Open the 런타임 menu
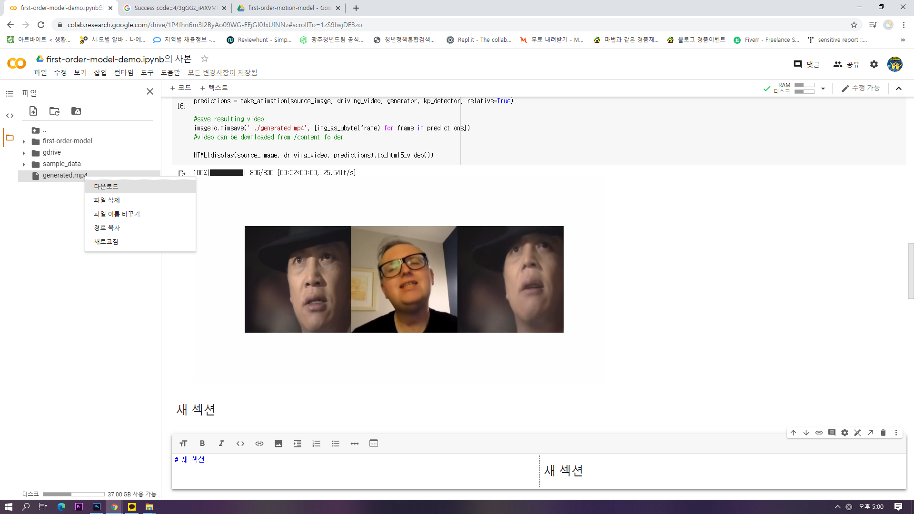The image size is (914, 514). pyautogui.click(x=124, y=72)
